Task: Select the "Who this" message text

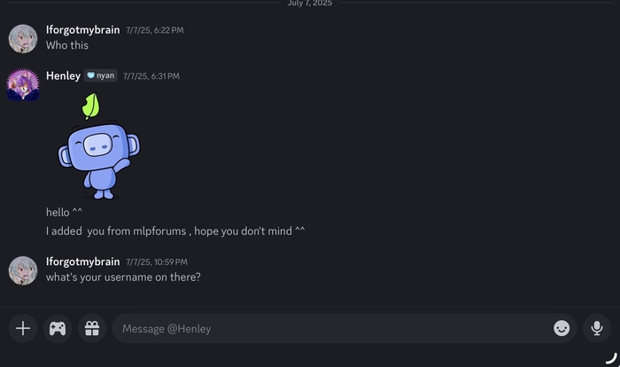Action: [x=67, y=45]
